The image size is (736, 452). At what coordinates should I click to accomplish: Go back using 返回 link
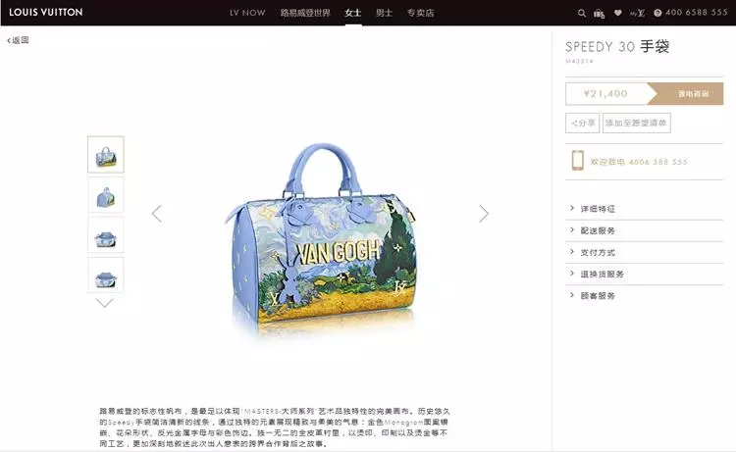19,40
